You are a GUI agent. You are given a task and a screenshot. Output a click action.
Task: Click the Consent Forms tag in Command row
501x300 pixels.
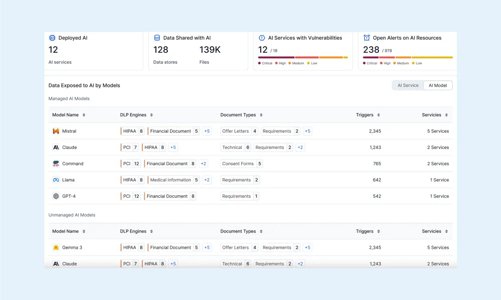(238, 164)
